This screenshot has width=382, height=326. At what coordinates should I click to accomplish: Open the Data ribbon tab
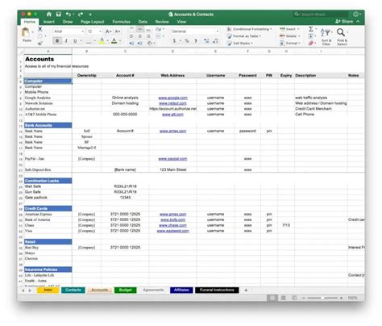143,22
